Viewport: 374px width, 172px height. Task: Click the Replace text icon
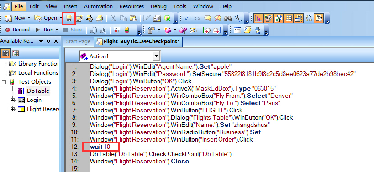238,18
